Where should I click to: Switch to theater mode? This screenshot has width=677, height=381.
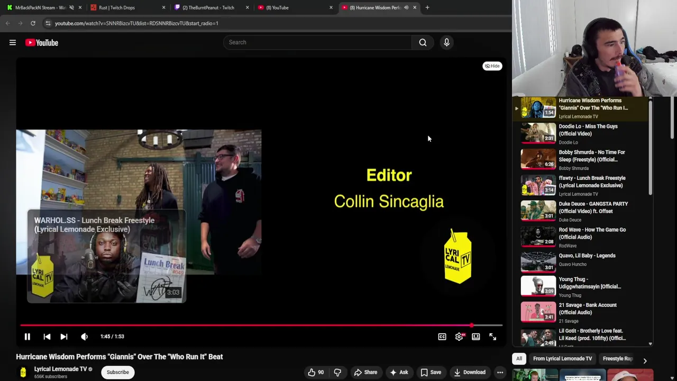[x=476, y=337]
